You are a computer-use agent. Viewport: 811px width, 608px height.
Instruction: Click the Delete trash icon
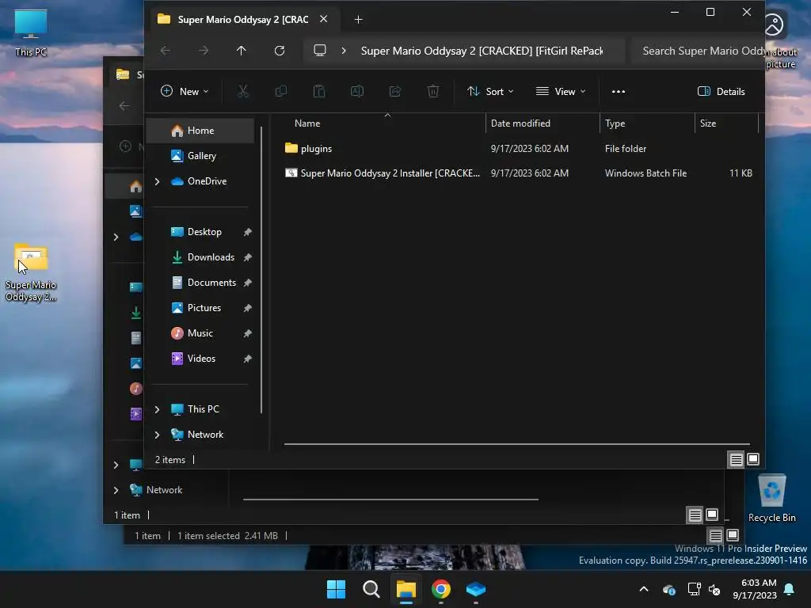pos(433,92)
